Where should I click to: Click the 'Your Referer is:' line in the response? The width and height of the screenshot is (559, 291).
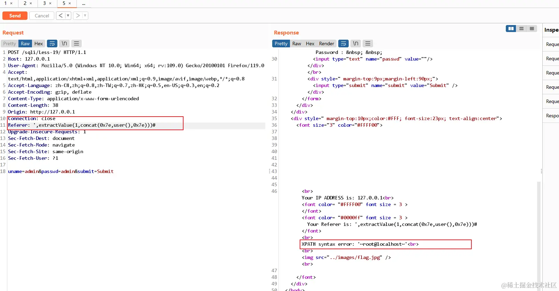click(392, 224)
